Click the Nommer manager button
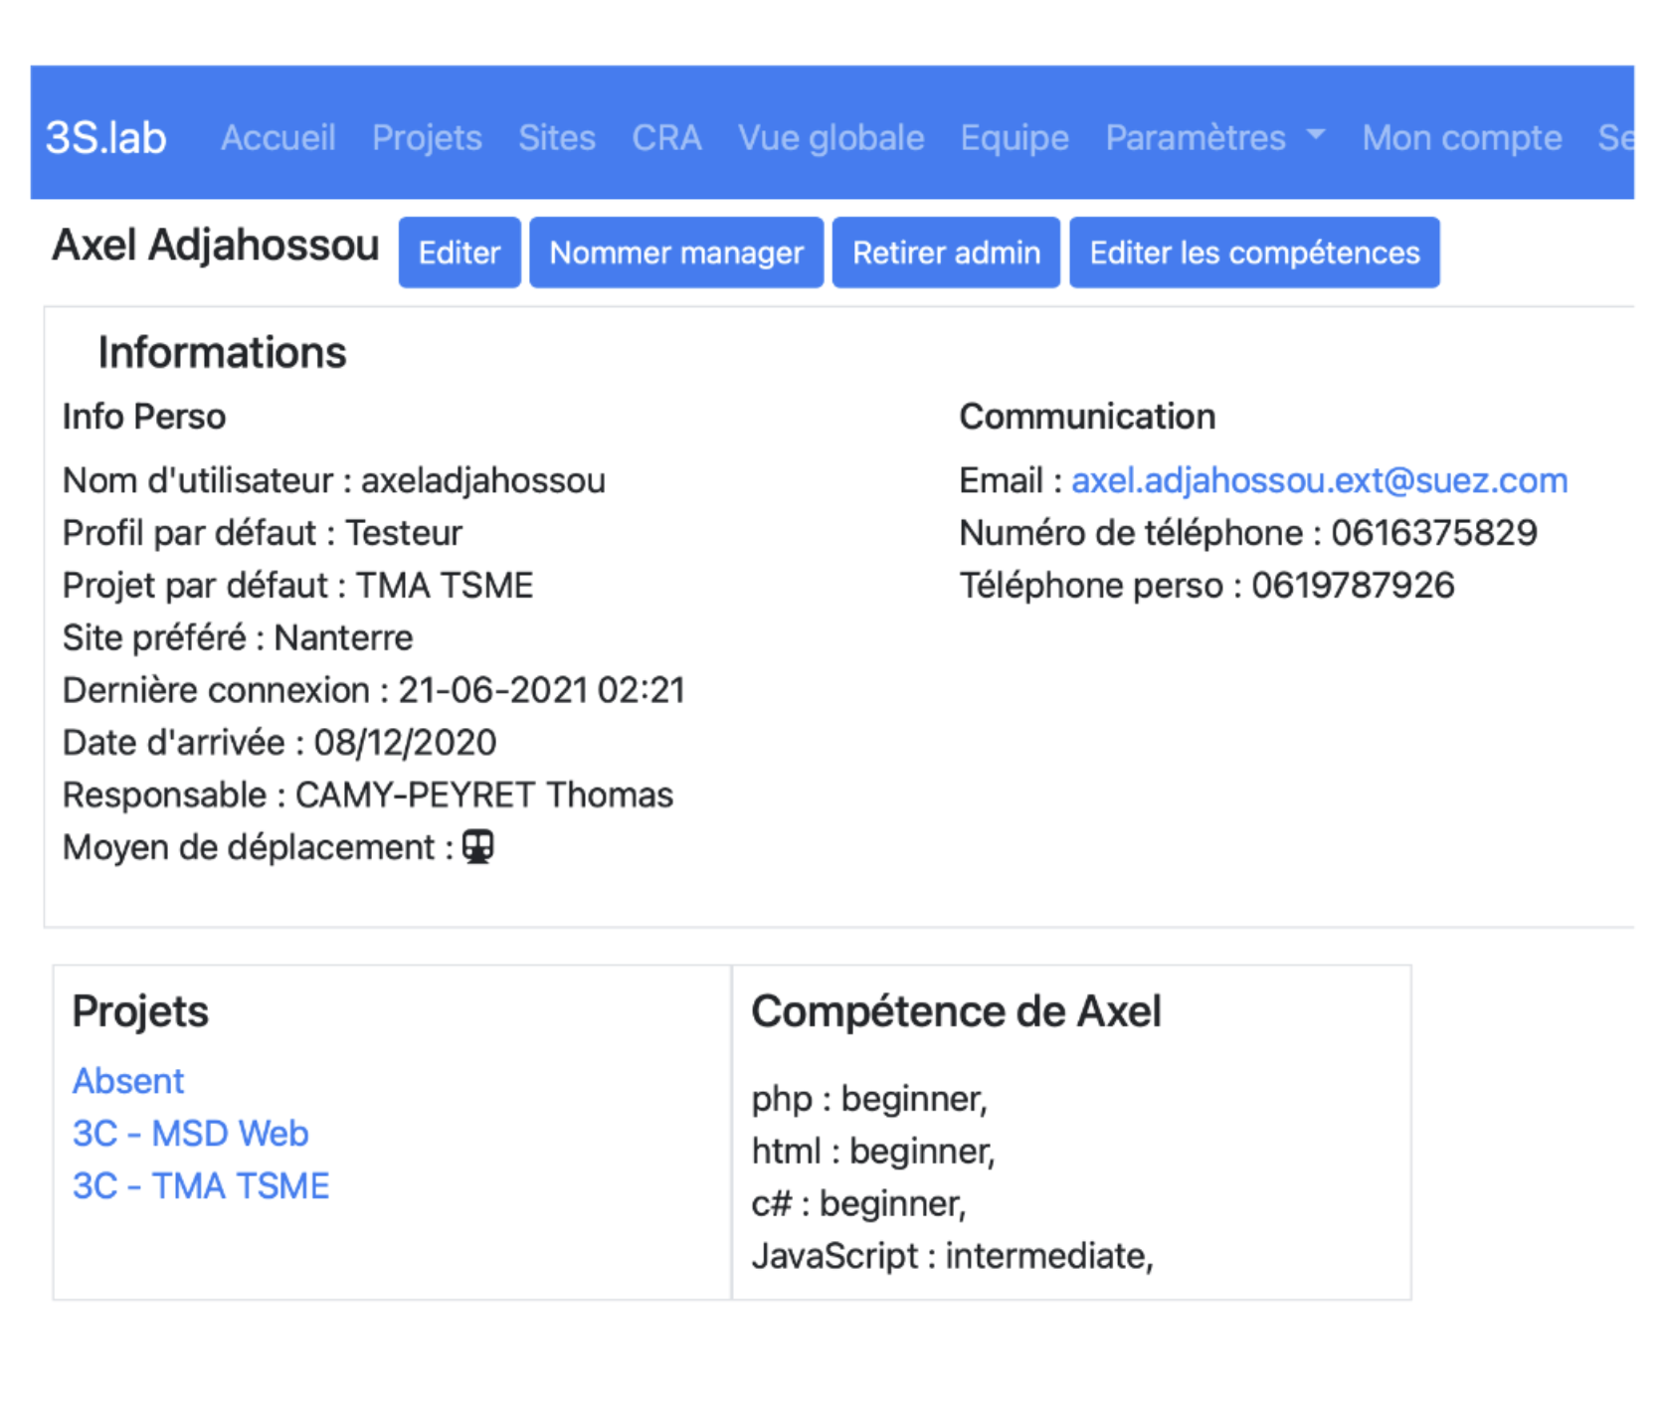The height and width of the screenshot is (1424, 1663). point(676,253)
